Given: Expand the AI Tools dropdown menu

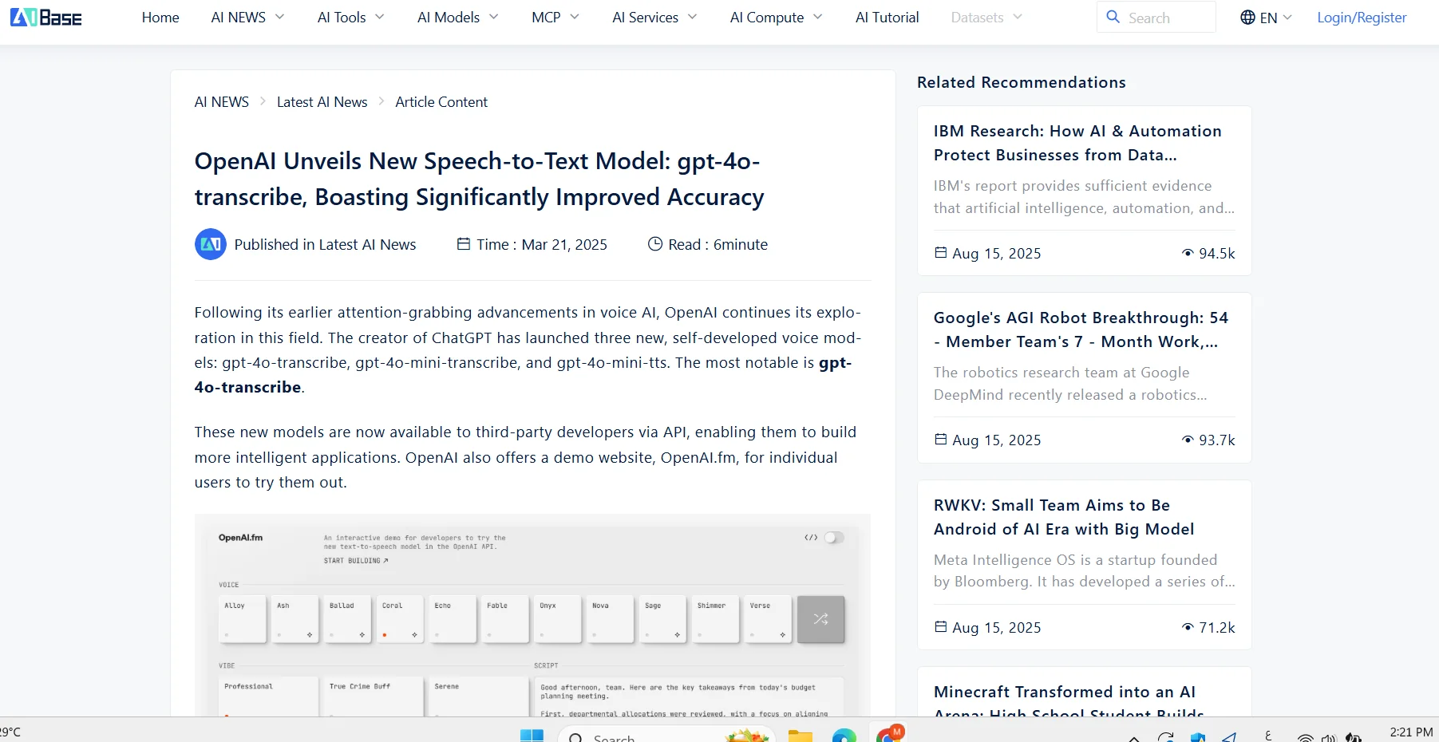Looking at the screenshot, I should coord(350,18).
